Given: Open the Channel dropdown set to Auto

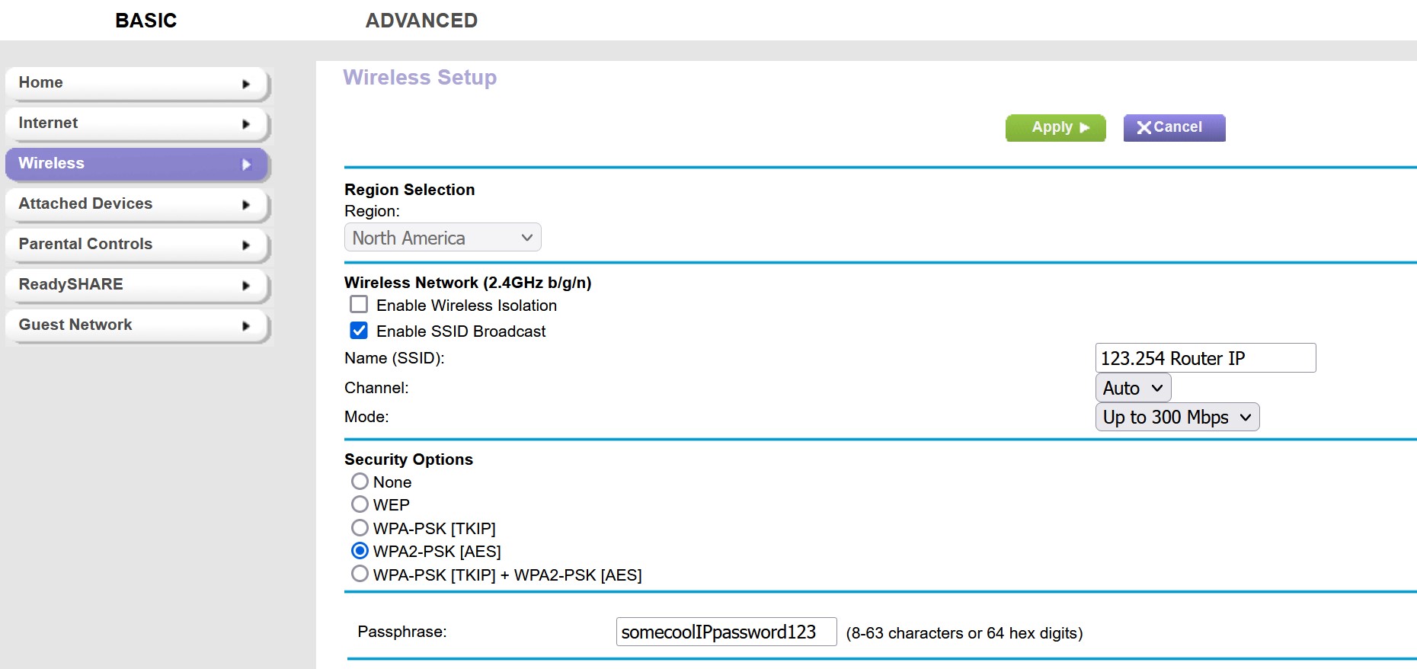Looking at the screenshot, I should click(1132, 388).
